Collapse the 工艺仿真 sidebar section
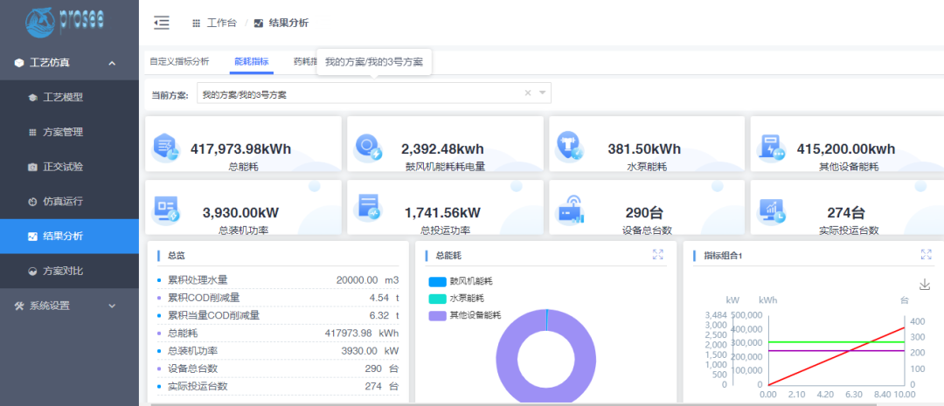The height and width of the screenshot is (406, 944). 112,63
